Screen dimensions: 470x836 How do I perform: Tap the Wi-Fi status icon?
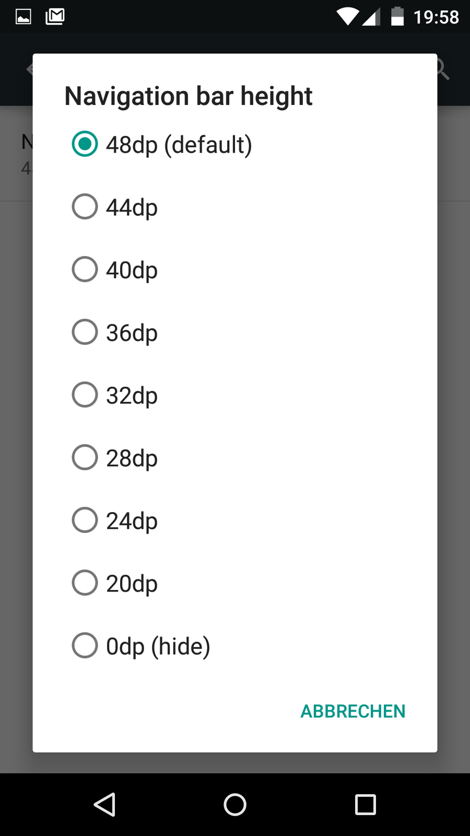tap(347, 17)
